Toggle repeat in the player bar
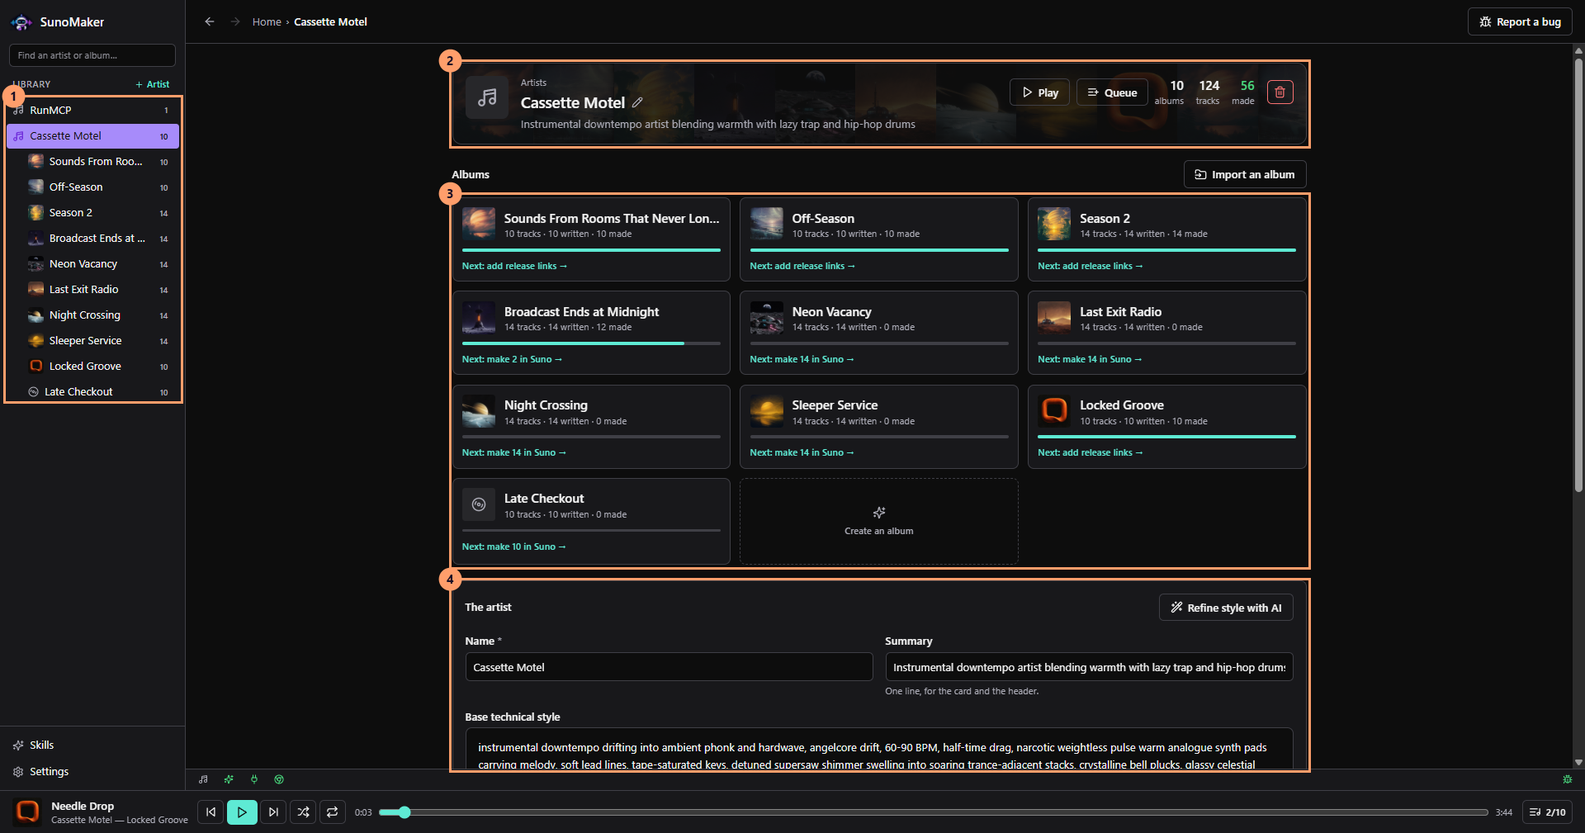The height and width of the screenshot is (833, 1585). [332, 812]
